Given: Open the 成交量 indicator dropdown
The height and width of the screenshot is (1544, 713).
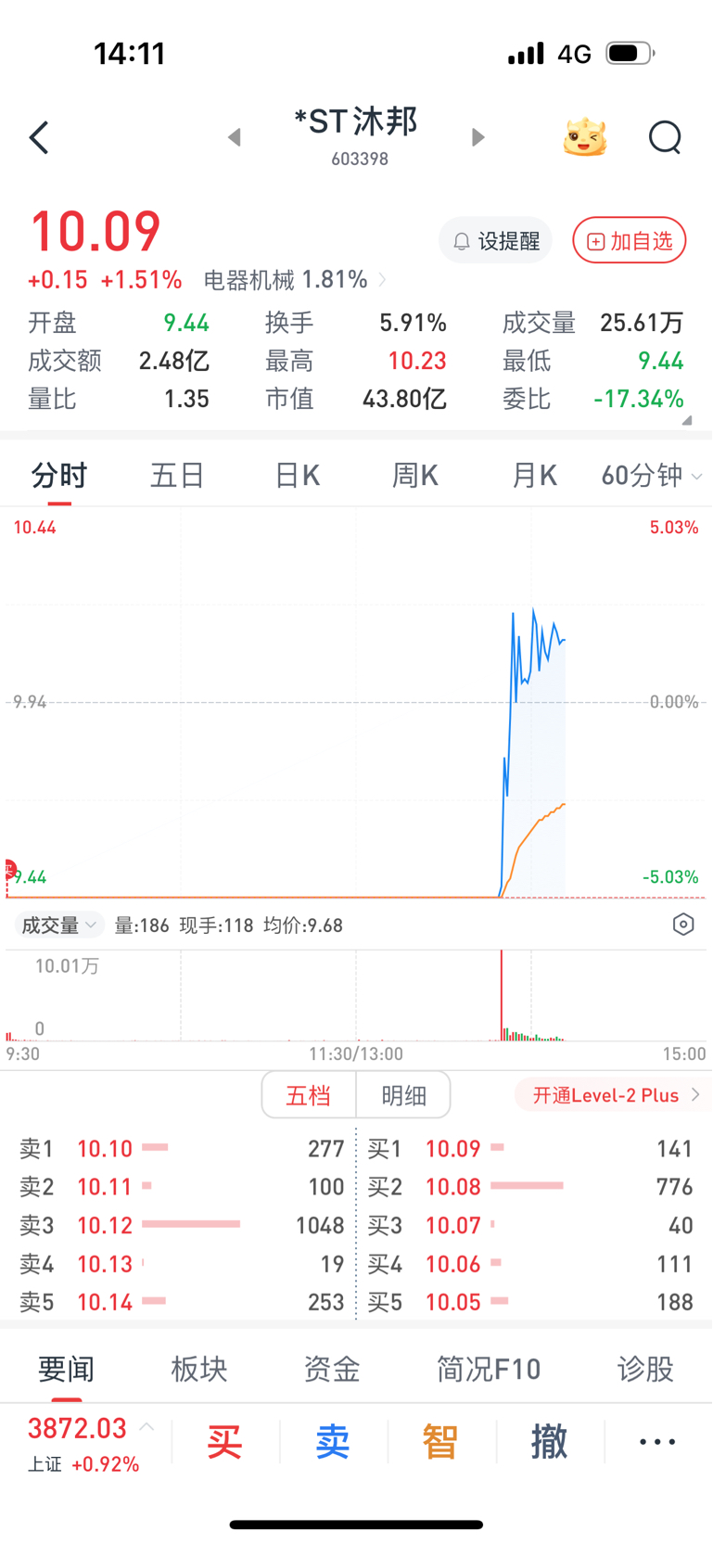Looking at the screenshot, I should [x=59, y=925].
